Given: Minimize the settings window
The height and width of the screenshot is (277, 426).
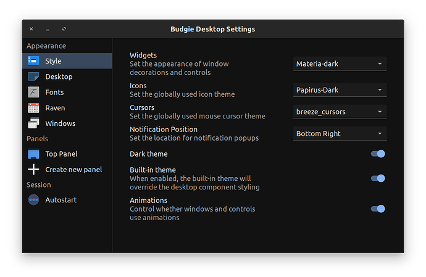Looking at the screenshot, I should [x=48, y=29].
